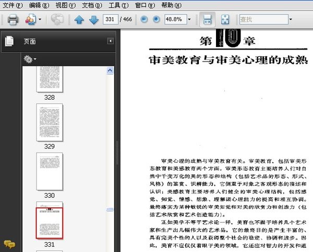
Task: Select page thumbnail 328
Action: pyautogui.click(x=50, y=79)
